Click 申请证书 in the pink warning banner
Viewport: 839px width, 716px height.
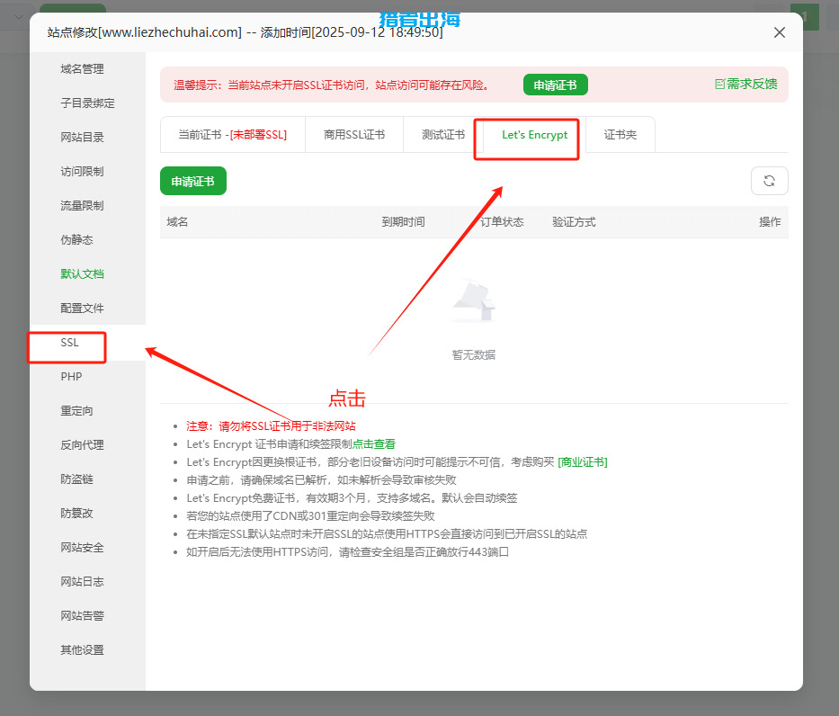pyautogui.click(x=555, y=85)
